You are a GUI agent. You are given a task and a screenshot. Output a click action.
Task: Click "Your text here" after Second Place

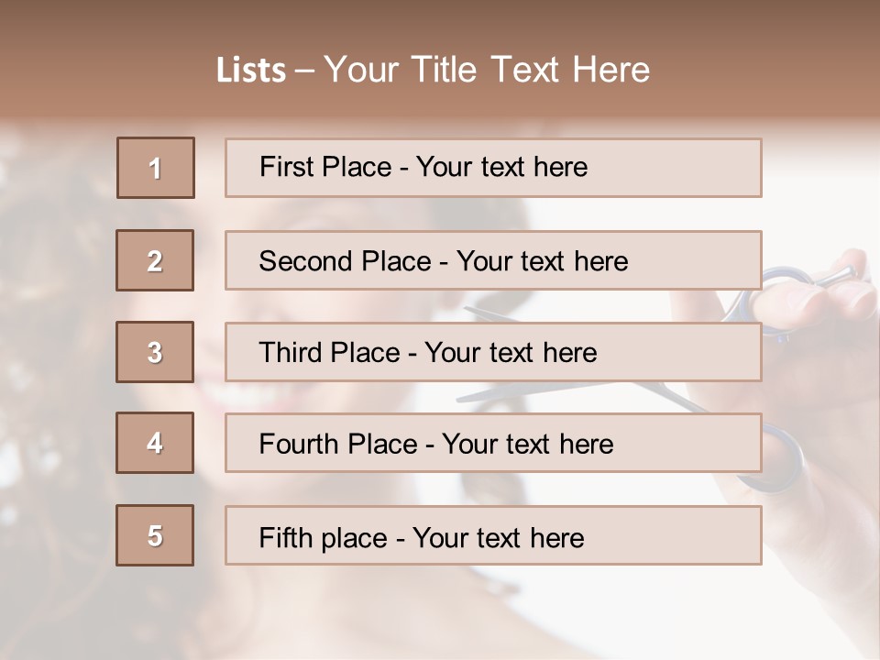tap(542, 261)
